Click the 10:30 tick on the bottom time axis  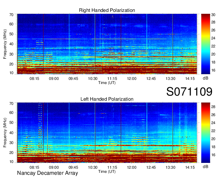tap(93, 167)
